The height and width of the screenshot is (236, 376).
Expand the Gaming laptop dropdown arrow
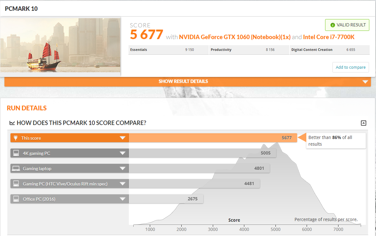pyautogui.click(x=122, y=168)
